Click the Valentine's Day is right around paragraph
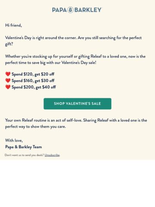The height and width of the screenshot is (207, 155). click(x=73, y=41)
